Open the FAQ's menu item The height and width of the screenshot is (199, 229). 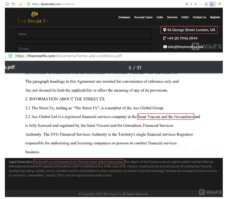point(185,17)
